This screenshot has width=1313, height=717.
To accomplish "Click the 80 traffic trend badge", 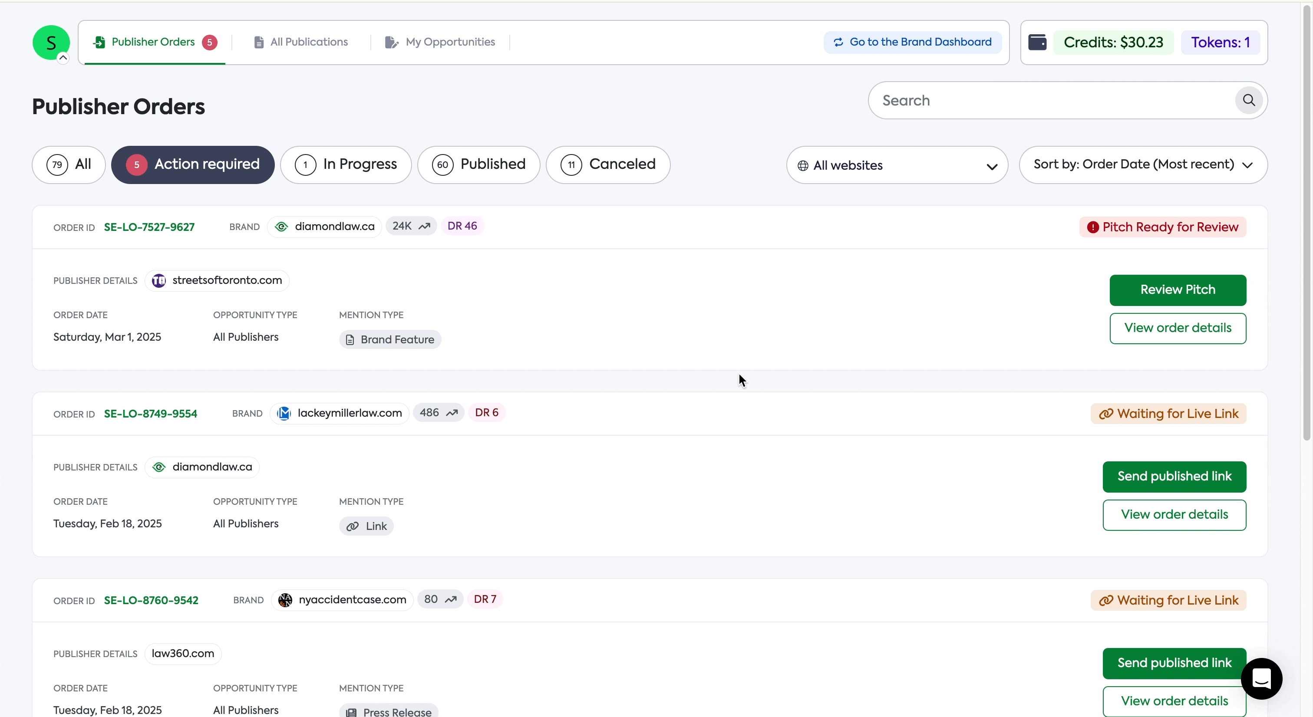I will click(x=440, y=599).
